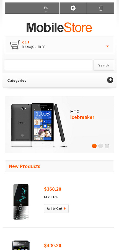Image resolution: width=119 pixels, height=250 pixels.
Task: Add FLY E176 to cart
Action: point(56,209)
